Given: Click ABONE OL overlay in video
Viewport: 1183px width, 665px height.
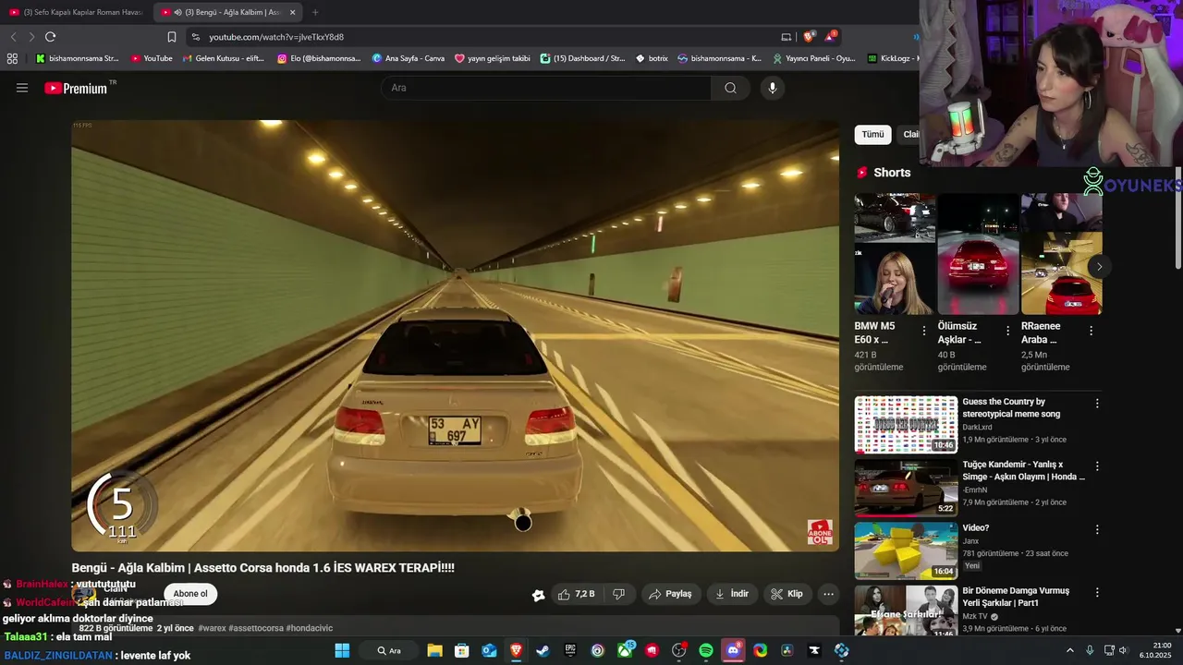Looking at the screenshot, I should (820, 532).
